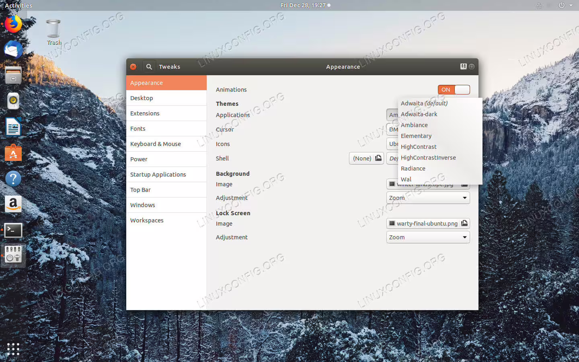
Task: Open the clock Fri Dec 28 calendar
Action: point(305,5)
